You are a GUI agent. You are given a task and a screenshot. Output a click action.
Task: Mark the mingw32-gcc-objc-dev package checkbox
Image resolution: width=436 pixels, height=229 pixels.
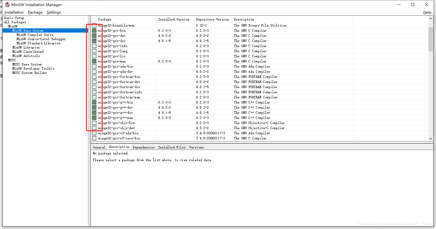[94, 128]
